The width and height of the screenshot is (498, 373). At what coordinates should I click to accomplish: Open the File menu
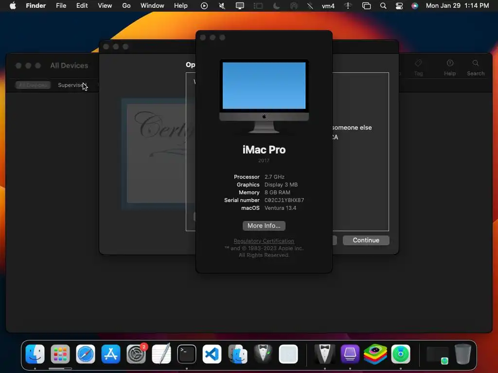click(x=61, y=6)
